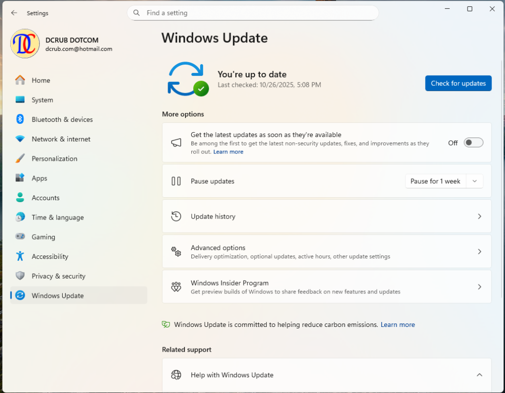Click the Network wifi icon
Screen dimensions: 505x393
[20, 139]
